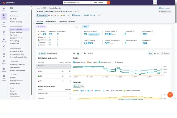Viewport: 177px width, 118px height.
Task: Open the Local section icon
Action: click(4, 41)
